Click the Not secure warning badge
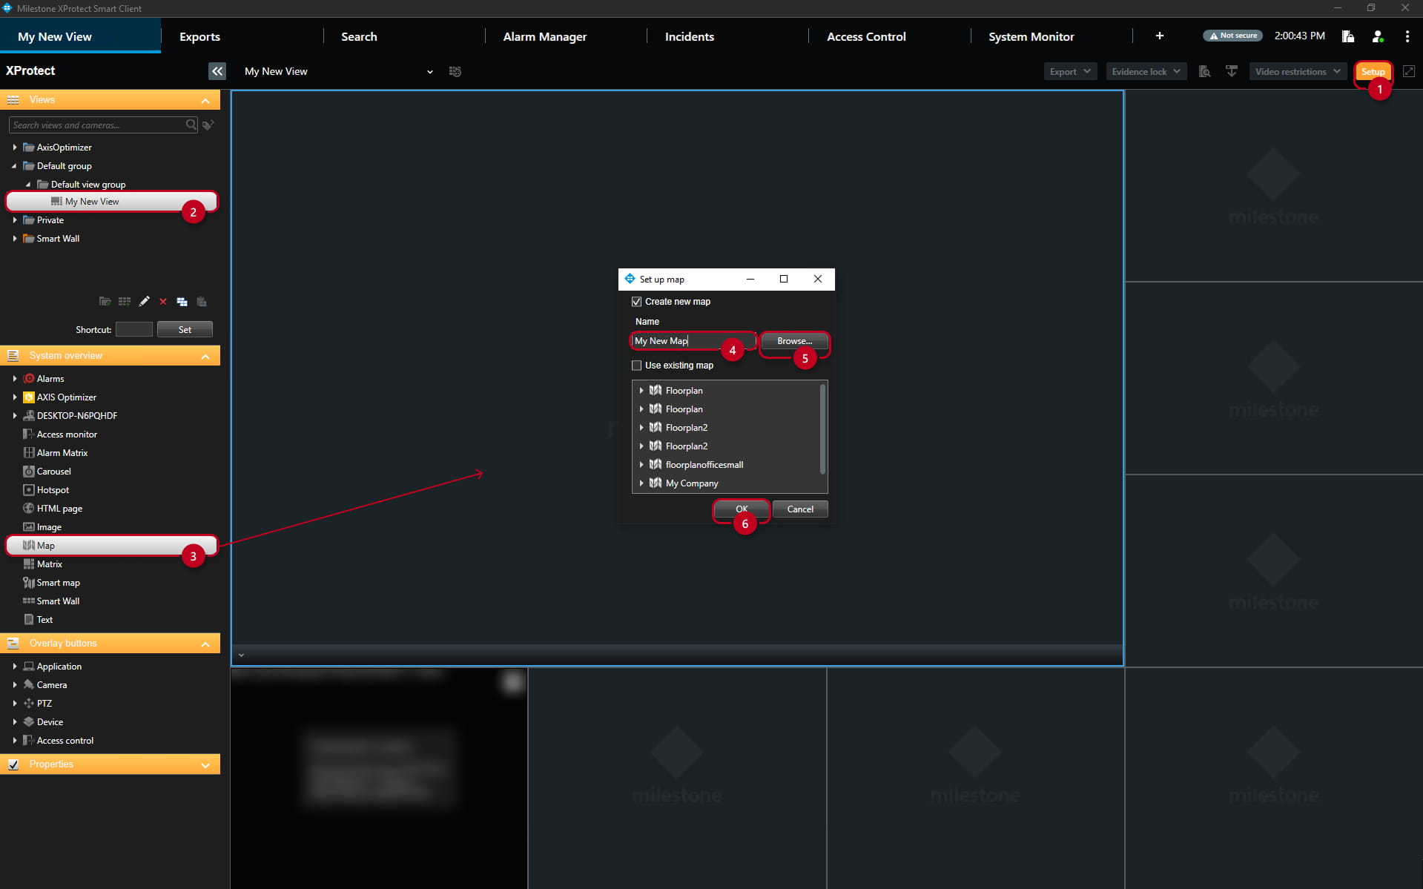This screenshot has width=1423, height=889. [1232, 36]
